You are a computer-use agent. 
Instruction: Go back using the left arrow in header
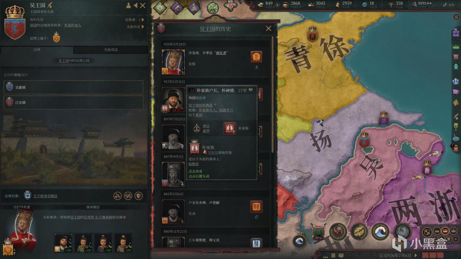click(x=135, y=5)
